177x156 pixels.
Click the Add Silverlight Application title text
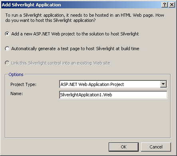pyautogui.click(x=32, y=5)
